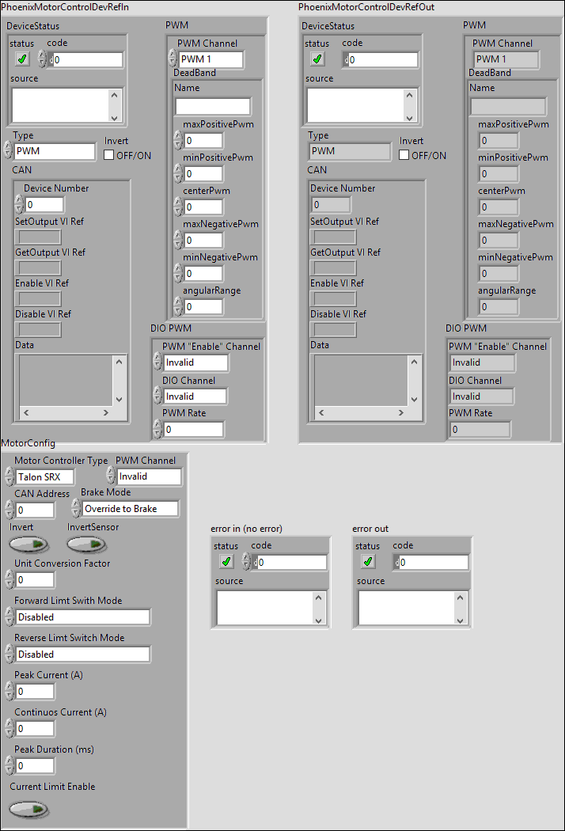Open the Brake Mode Override to Brake selector
Viewport: 565px width, 831px height.
coord(131,509)
